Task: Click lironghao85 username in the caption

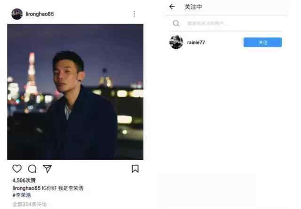Action: tap(26, 188)
